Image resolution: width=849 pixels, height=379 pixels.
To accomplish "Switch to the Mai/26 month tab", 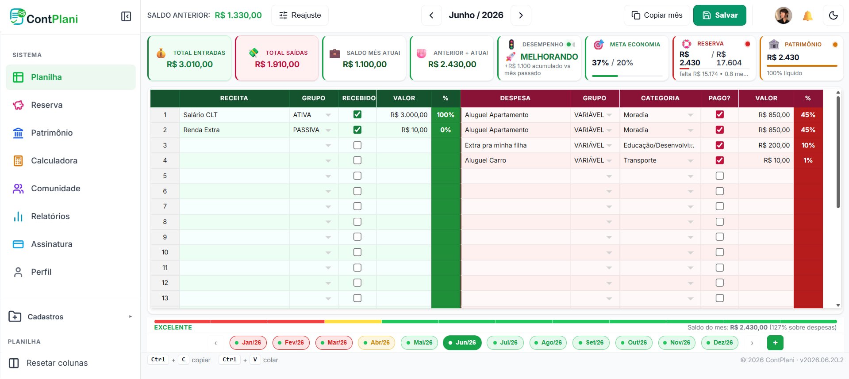I will tap(419, 343).
